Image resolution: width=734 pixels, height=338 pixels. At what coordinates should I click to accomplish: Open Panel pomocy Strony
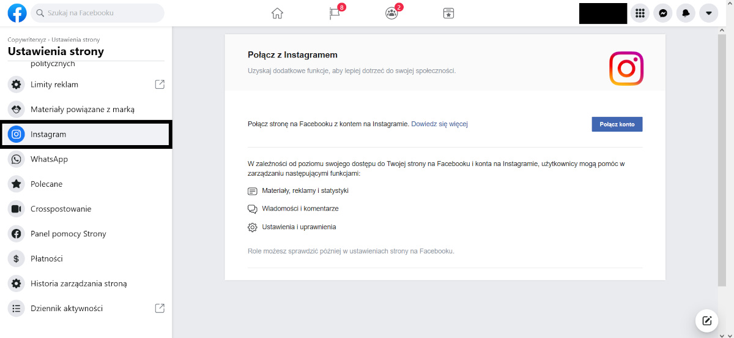tap(86, 233)
